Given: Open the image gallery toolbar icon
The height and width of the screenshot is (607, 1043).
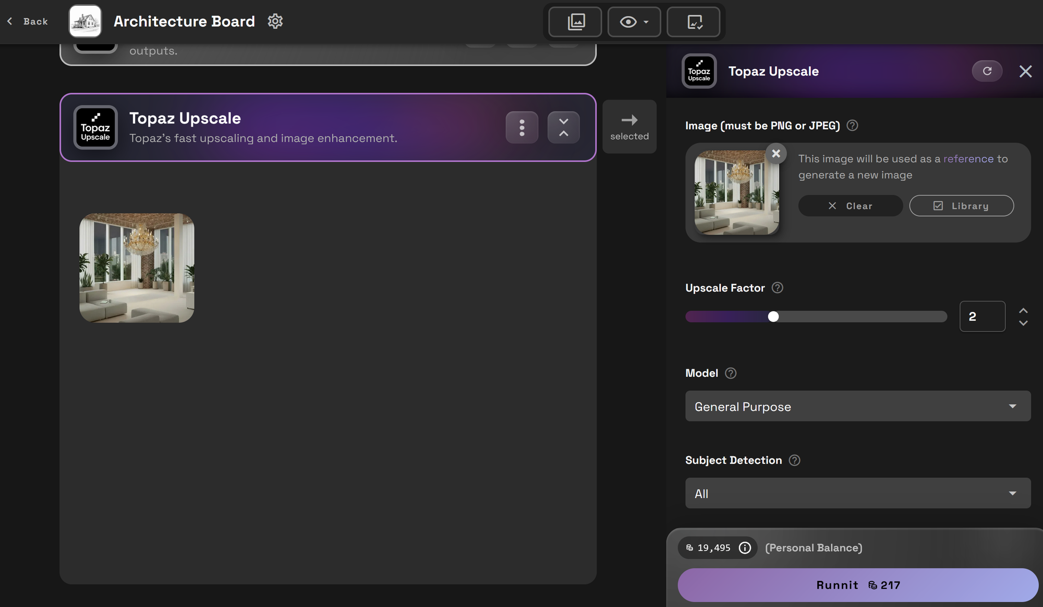Looking at the screenshot, I should click(575, 21).
